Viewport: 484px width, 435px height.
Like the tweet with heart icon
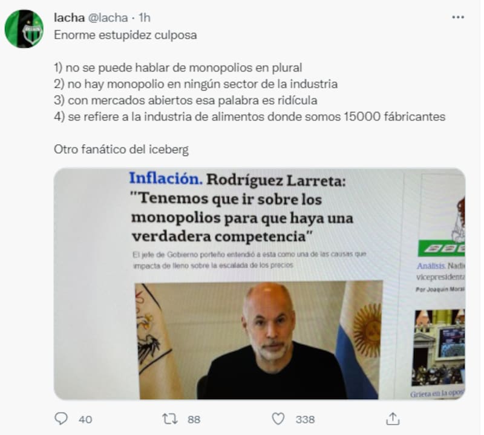(x=278, y=419)
